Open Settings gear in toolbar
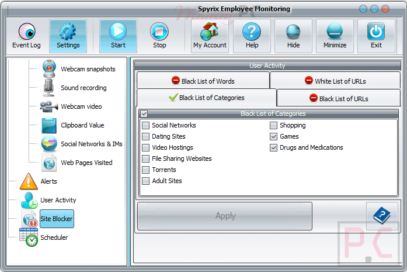Image resolution: width=407 pixels, height=272 pixels. tap(68, 36)
